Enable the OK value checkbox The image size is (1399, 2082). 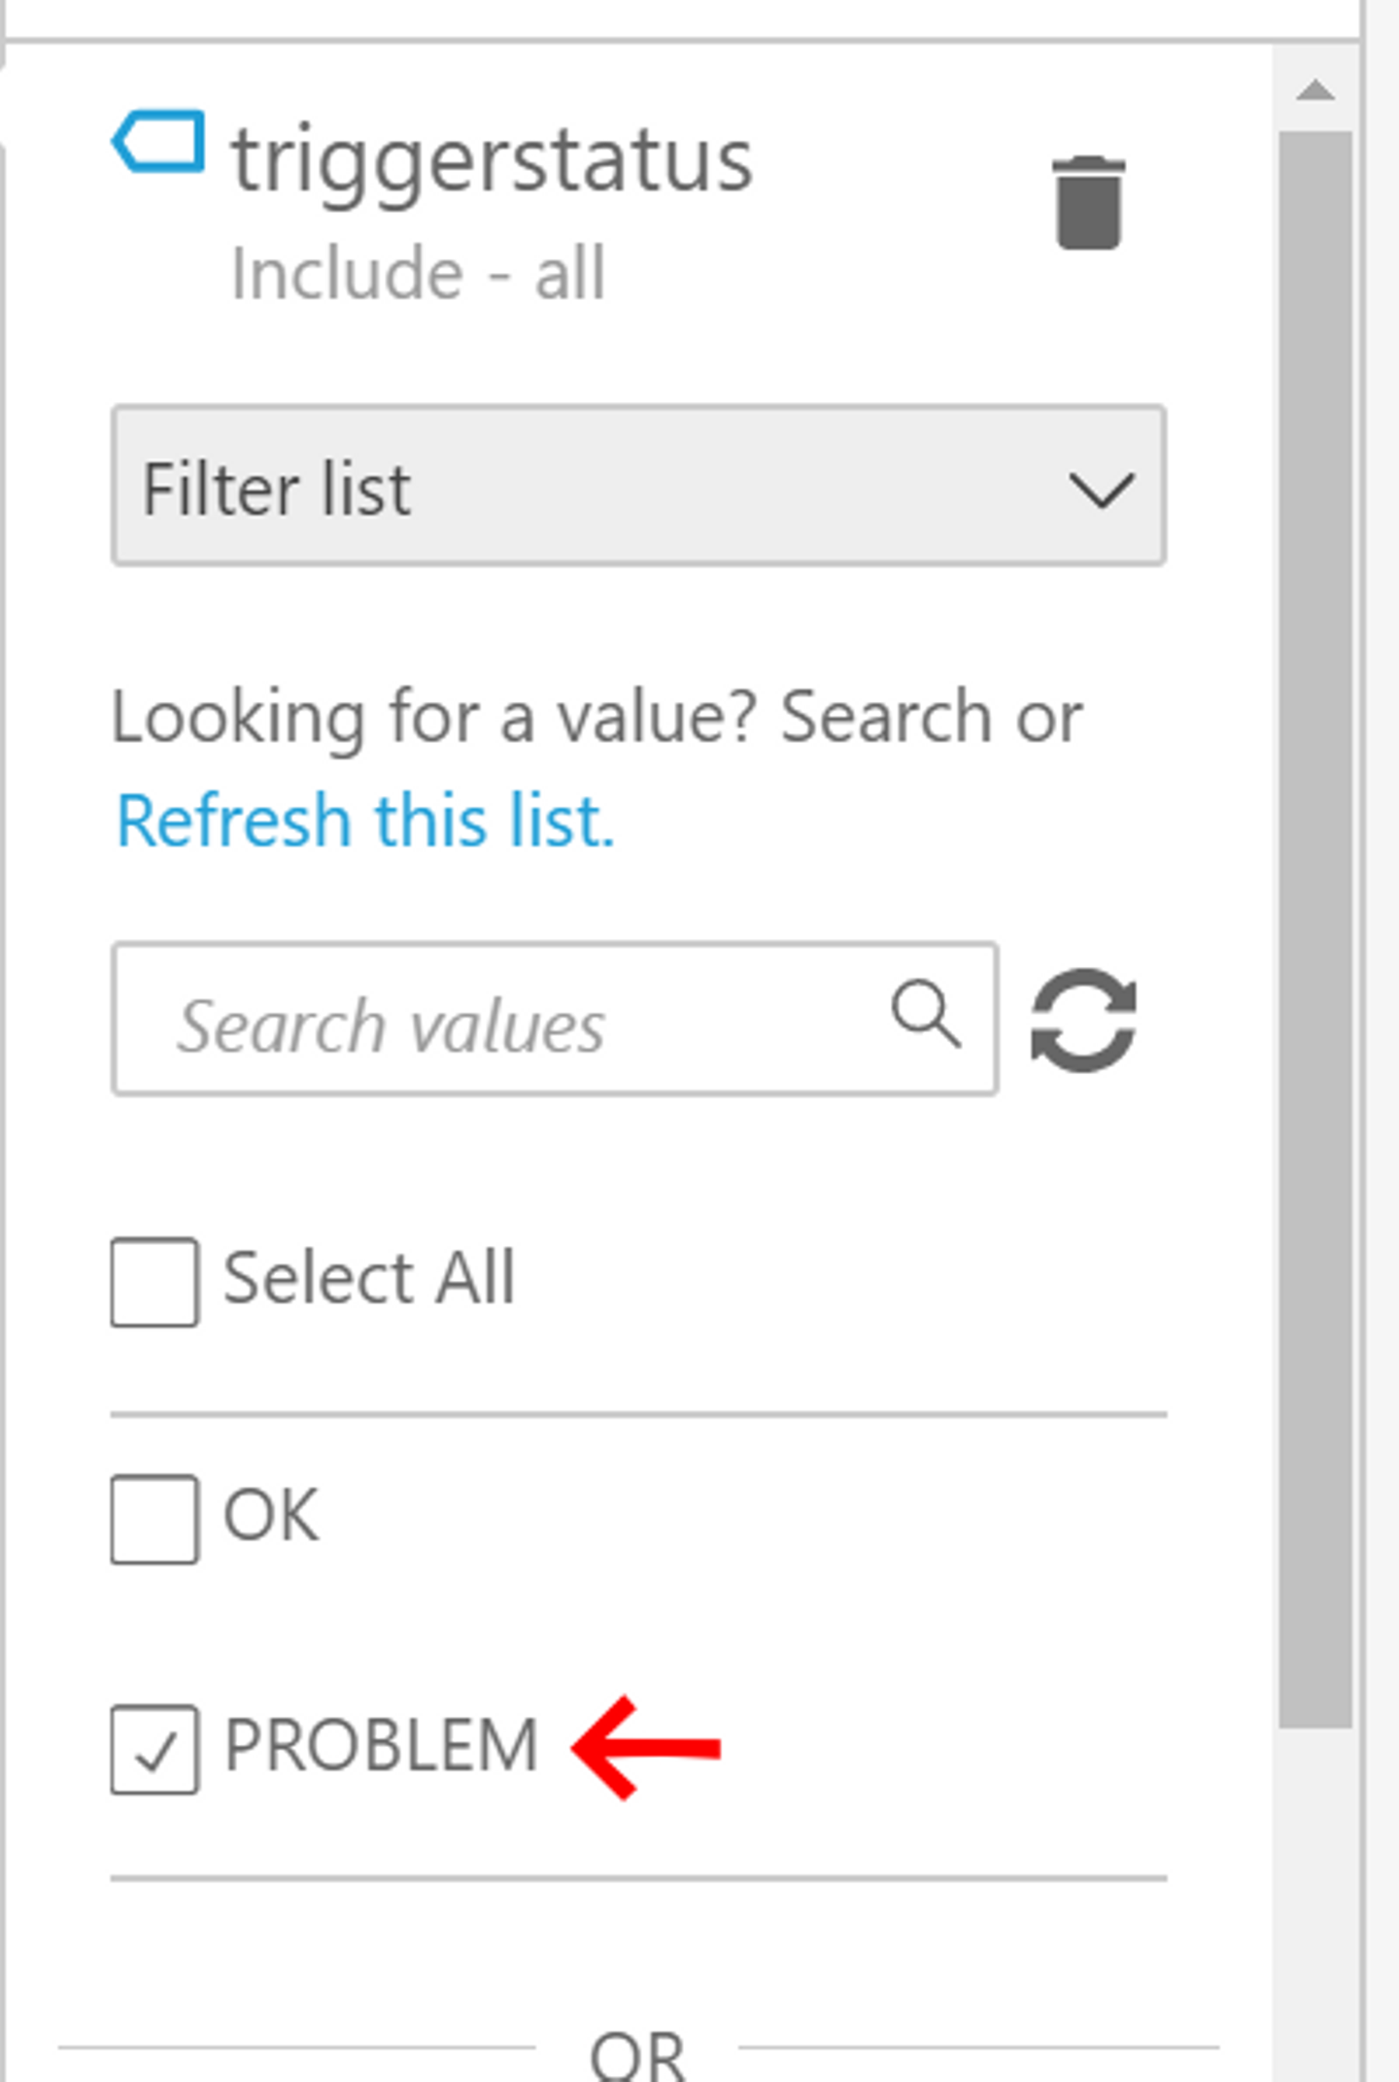154,1519
